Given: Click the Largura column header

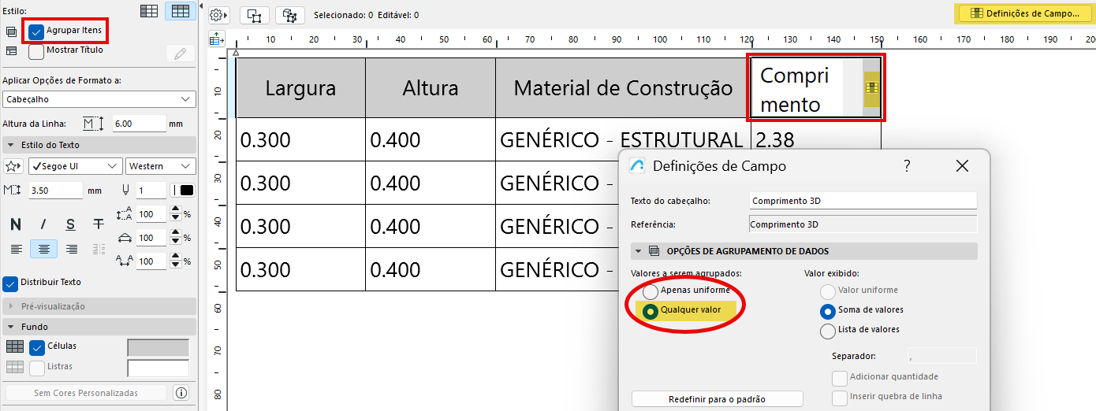Looking at the screenshot, I should (300, 88).
